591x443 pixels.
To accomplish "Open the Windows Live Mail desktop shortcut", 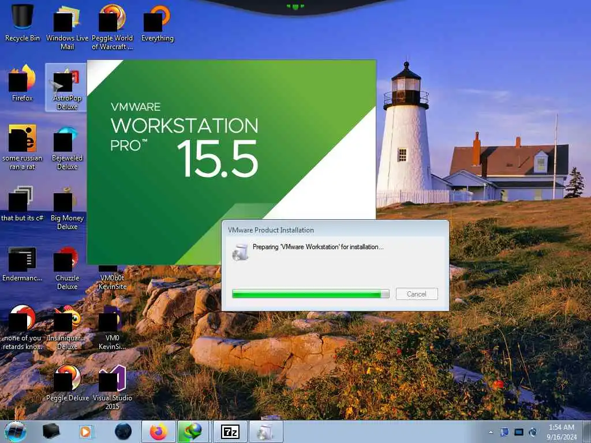I will 67,27.
